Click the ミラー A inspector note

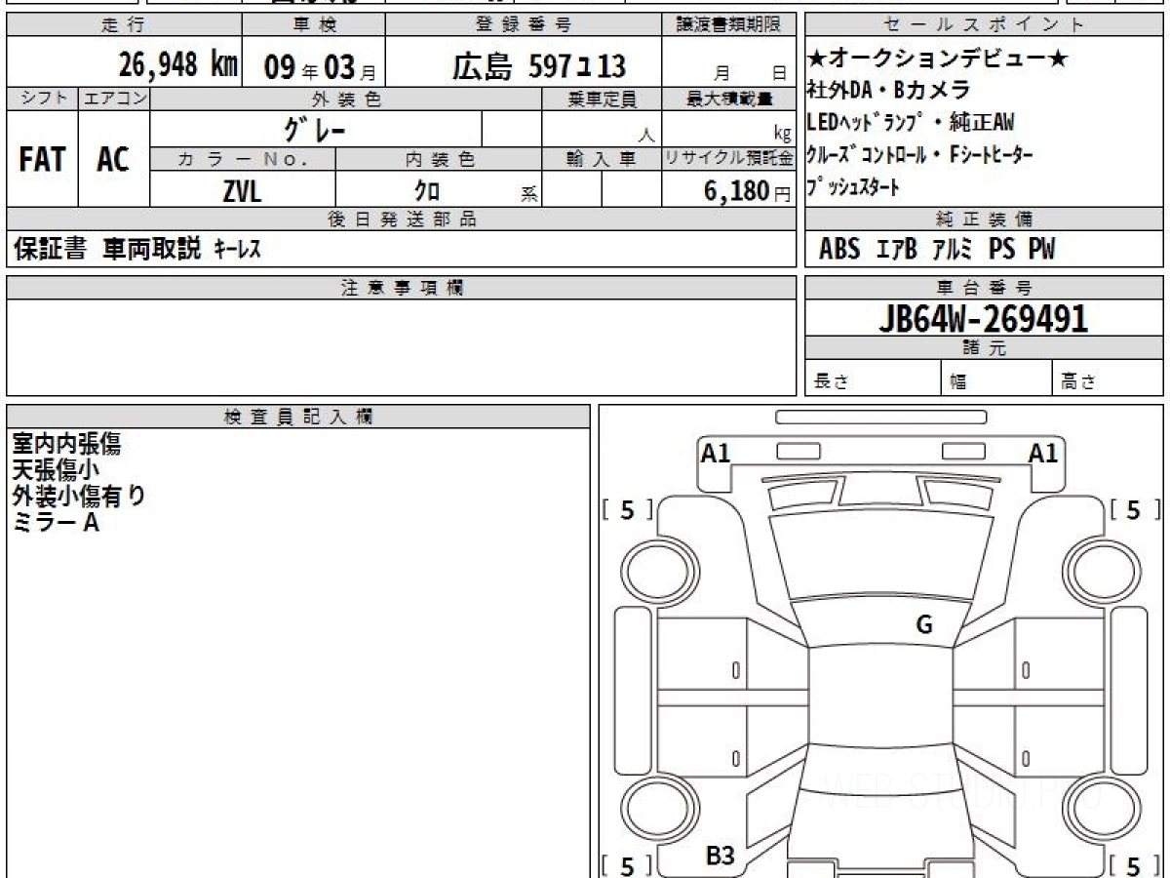coord(56,523)
